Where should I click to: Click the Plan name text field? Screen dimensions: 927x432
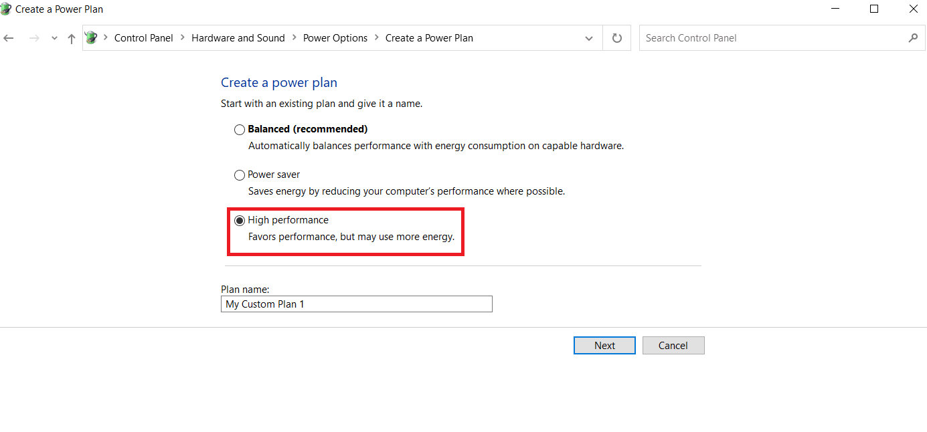pos(357,304)
